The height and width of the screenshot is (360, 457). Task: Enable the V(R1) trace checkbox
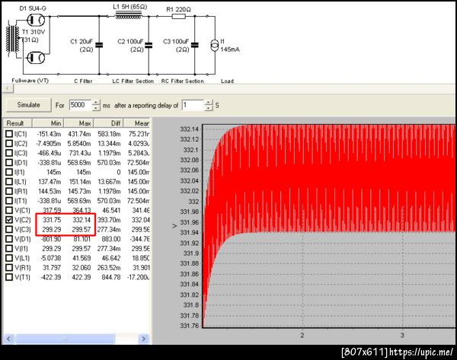click(x=9, y=267)
